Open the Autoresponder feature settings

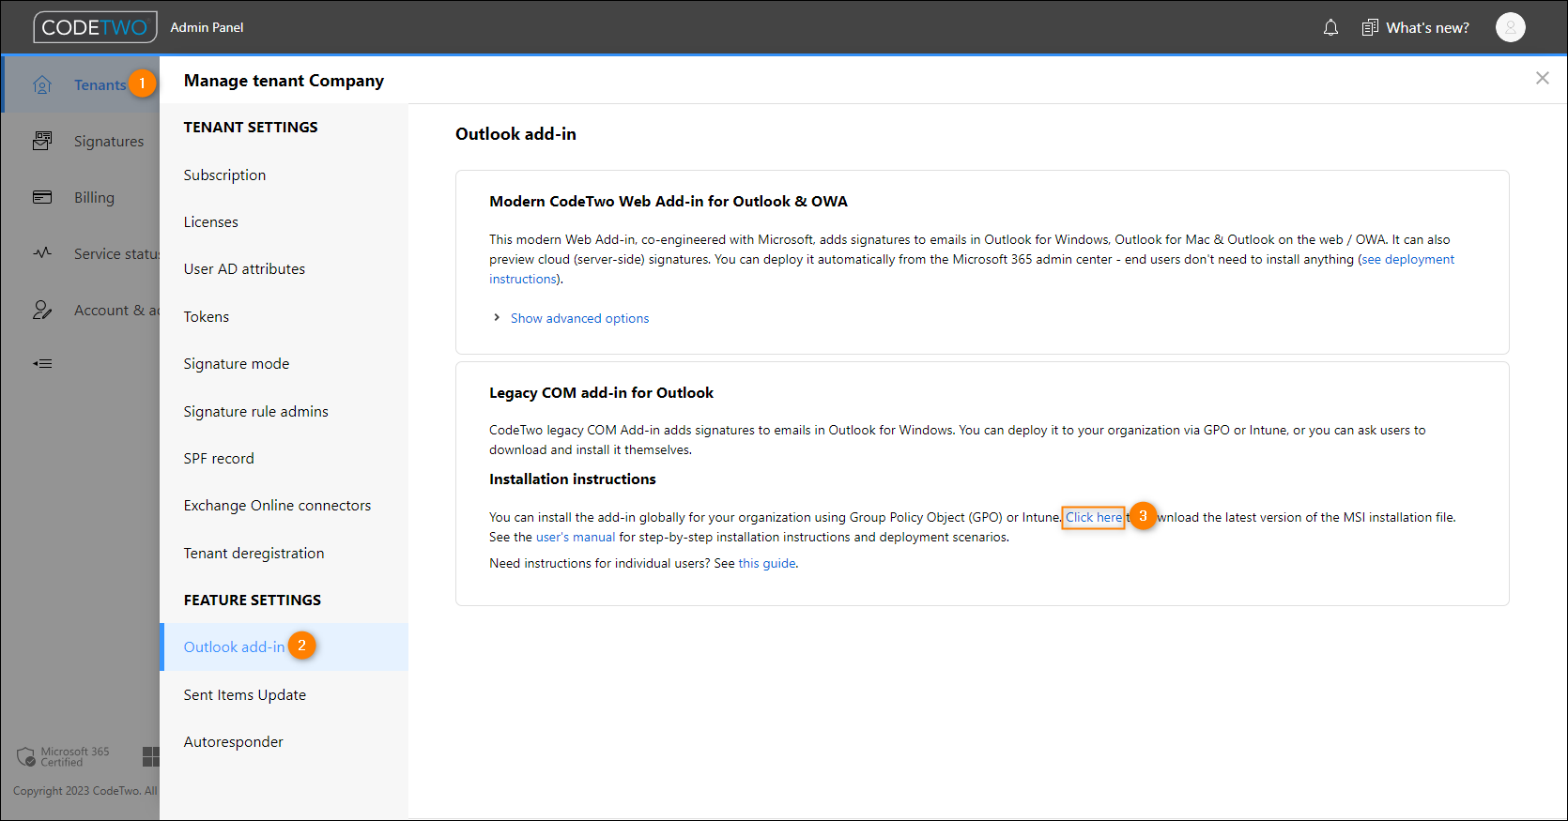coord(233,742)
